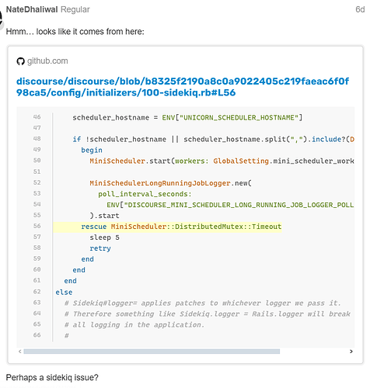Click the 'begin' keyword on line 49

point(92,151)
